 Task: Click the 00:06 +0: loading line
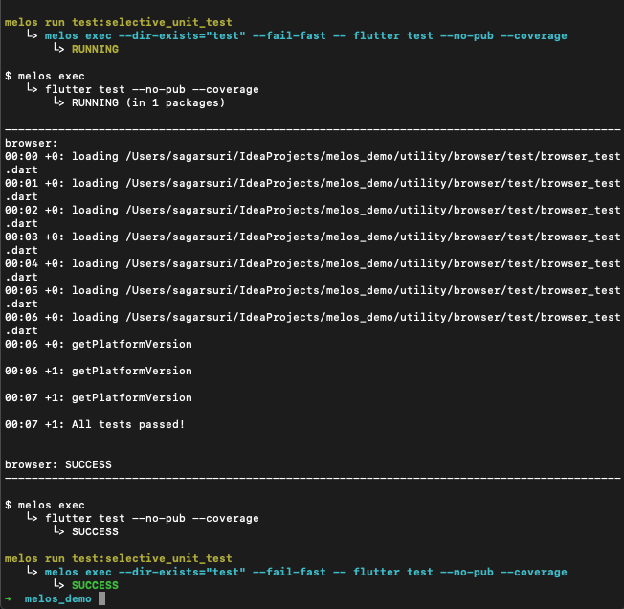coord(312,317)
